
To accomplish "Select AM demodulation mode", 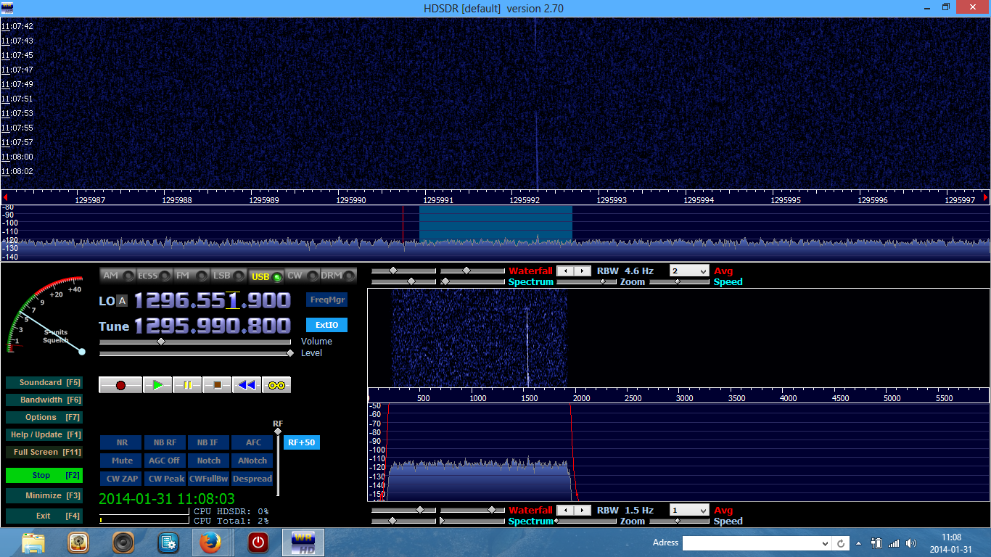I will coord(118,276).
